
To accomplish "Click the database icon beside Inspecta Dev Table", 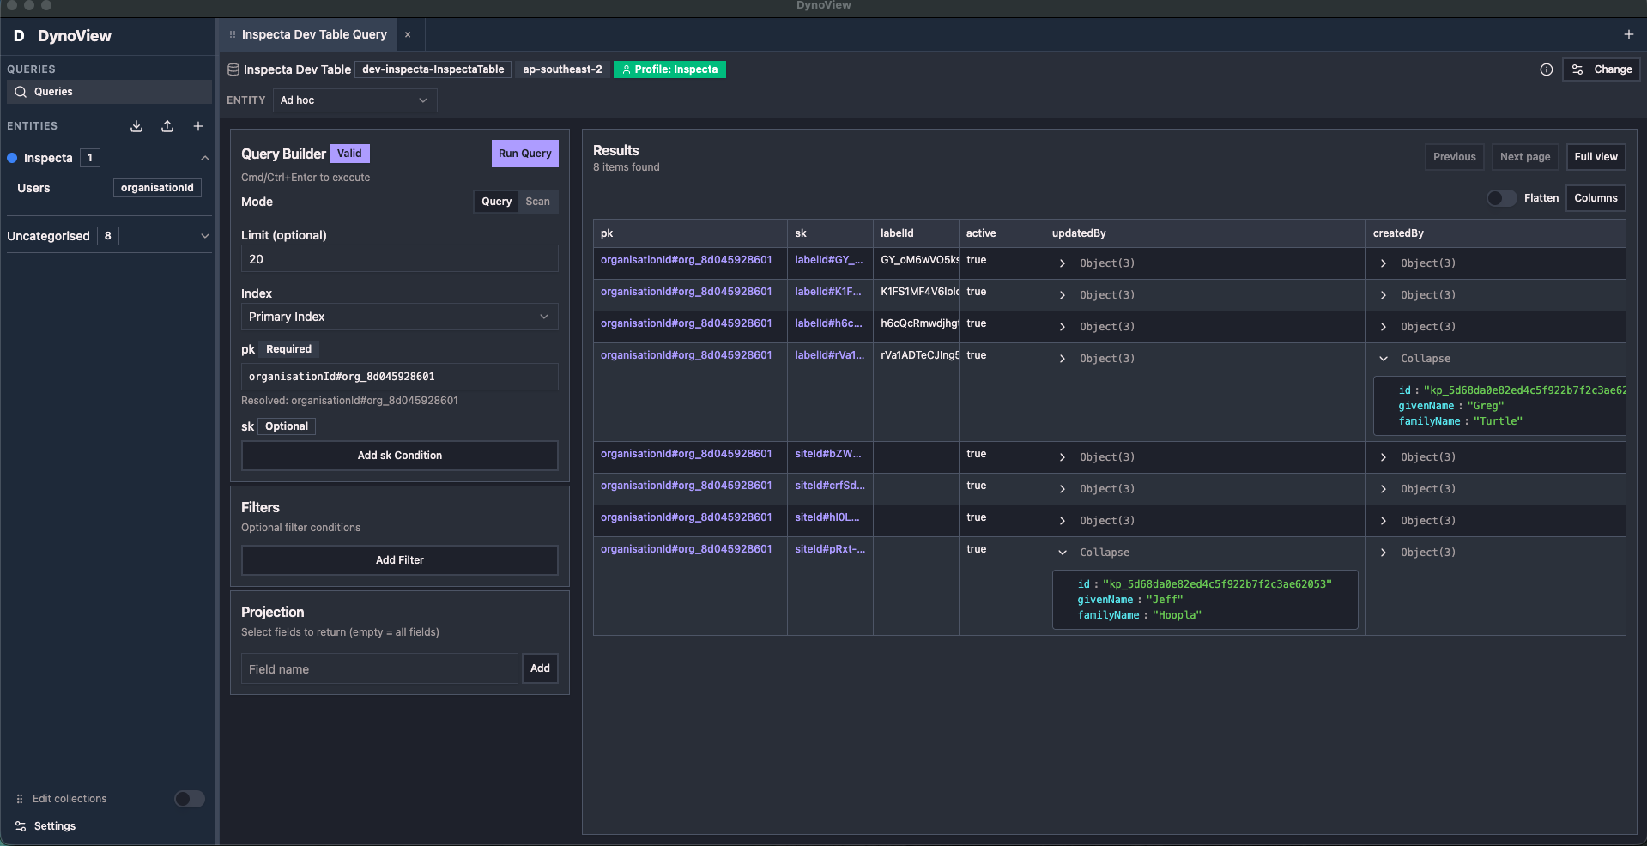I will [x=232, y=69].
